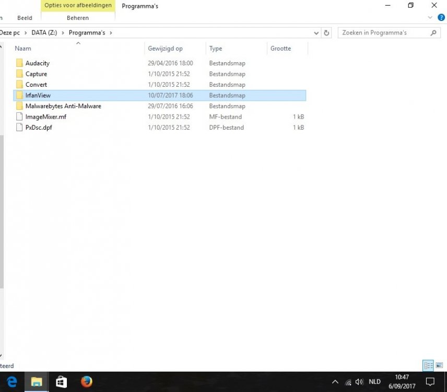Expand the ribbon using the chevron
This screenshot has width=447, height=392.
point(430,18)
